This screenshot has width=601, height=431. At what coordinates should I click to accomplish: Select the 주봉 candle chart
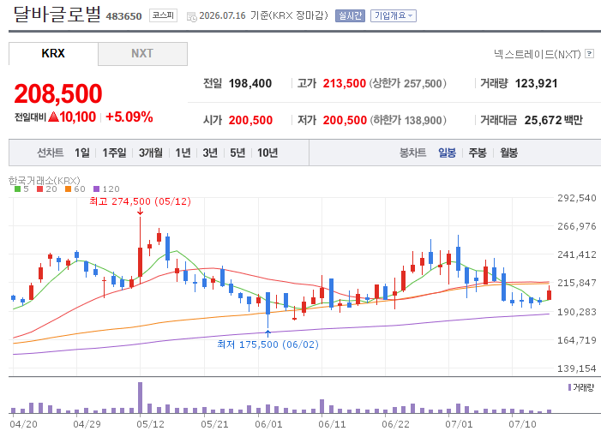coord(478,153)
